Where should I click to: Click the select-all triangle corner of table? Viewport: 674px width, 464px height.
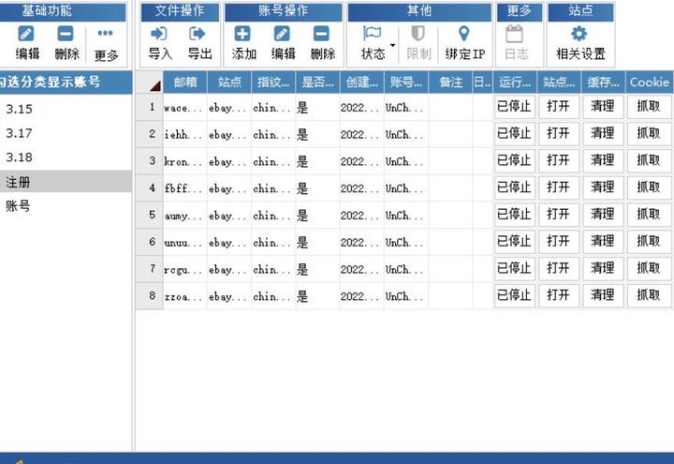click(155, 85)
